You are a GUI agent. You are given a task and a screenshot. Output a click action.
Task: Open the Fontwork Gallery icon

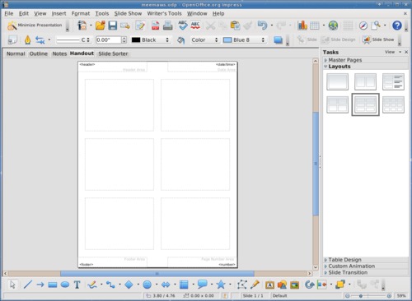[269, 285]
